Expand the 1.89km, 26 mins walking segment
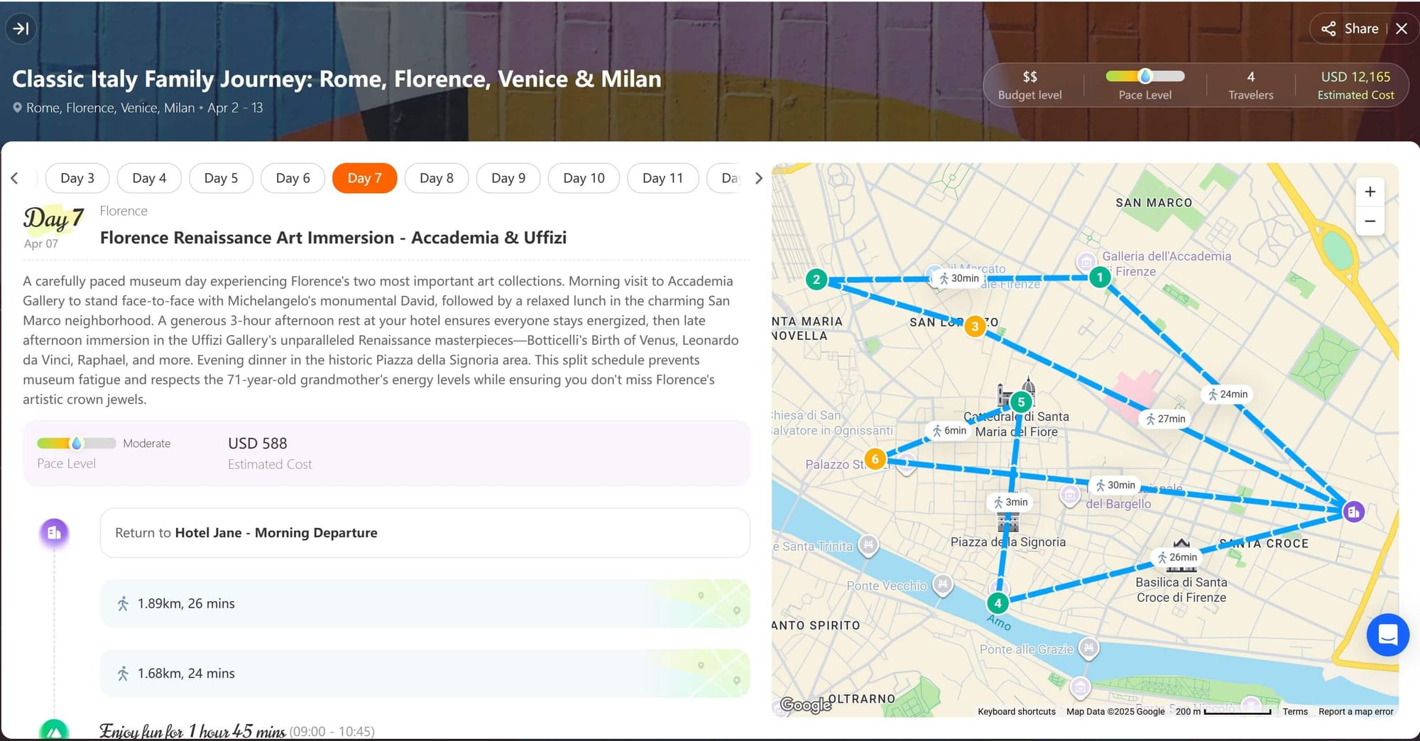The image size is (1420, 741). 425,603
